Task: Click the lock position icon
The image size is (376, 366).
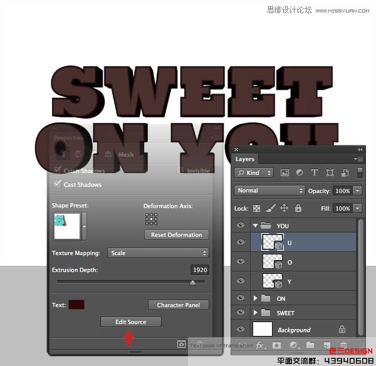Action: click(284, 208)
